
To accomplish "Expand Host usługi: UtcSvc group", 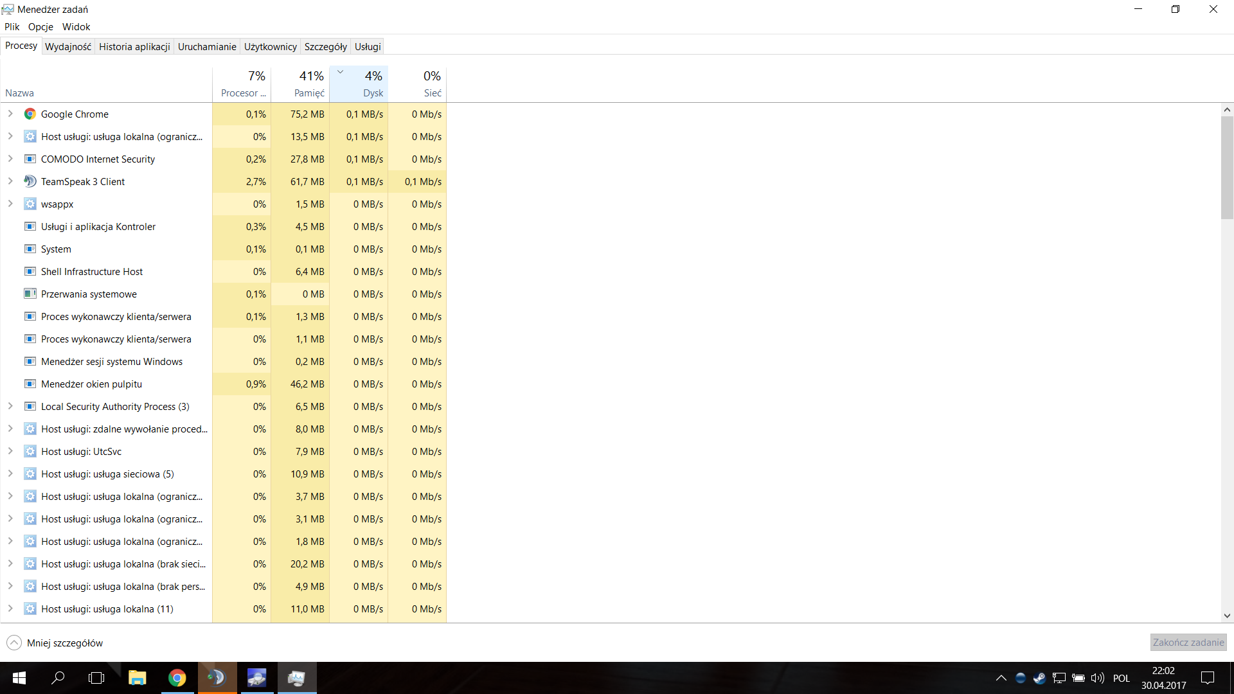I will coord(10,451).
